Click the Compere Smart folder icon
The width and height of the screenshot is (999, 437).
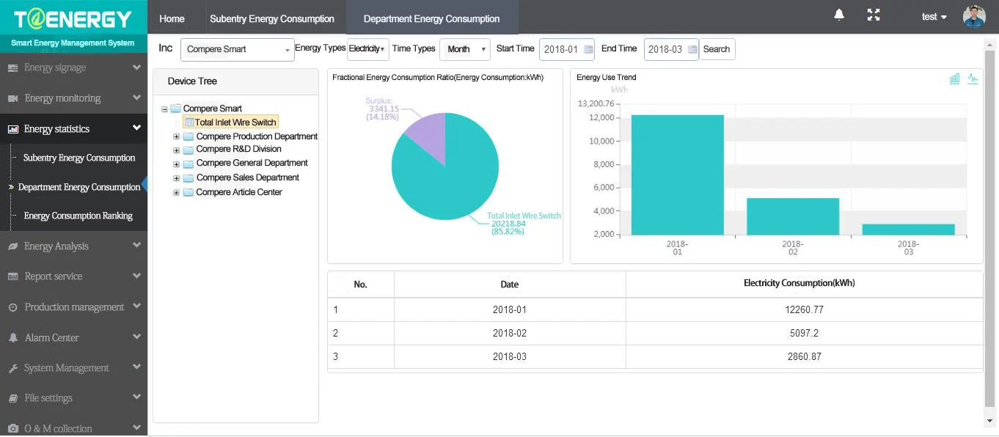pyautogui.click(x=175, y=109)
